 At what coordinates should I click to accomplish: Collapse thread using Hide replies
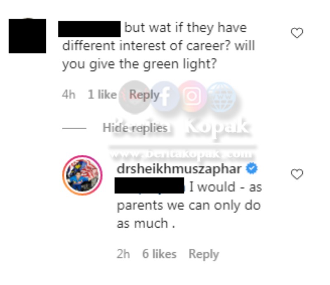[135, 128]
